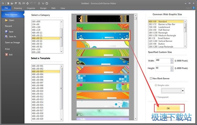Open the Design ribbon tab
This screenshot has width=197, height=125.
click(43, 8)
